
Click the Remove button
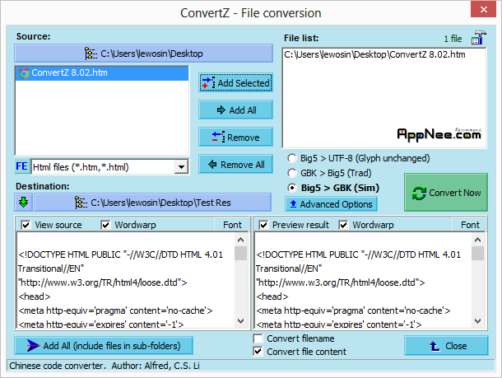coord(235,137)
